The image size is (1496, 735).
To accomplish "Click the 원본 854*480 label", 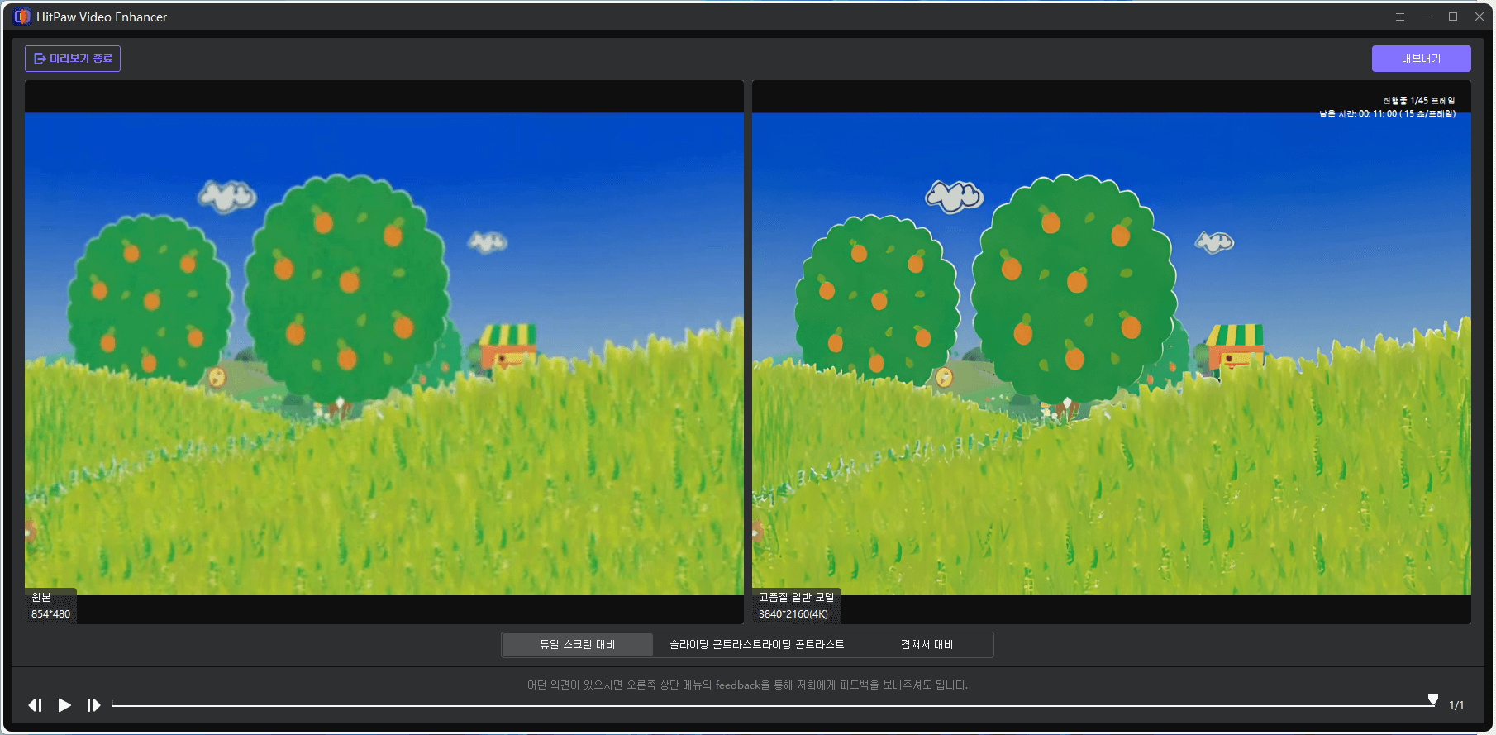I will [50, 605].
